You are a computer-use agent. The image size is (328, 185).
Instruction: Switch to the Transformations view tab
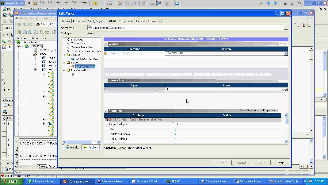tap(73, 147)
